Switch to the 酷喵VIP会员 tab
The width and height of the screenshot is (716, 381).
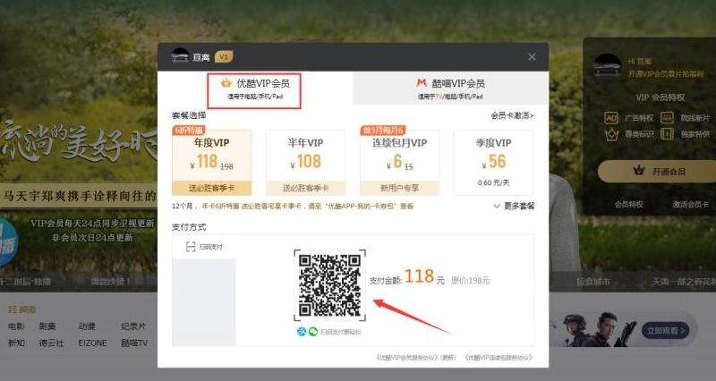[x=450, y=88]
